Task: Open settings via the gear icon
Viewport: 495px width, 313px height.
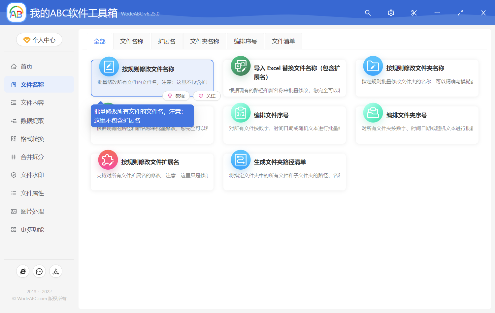Action: point(391,13)
